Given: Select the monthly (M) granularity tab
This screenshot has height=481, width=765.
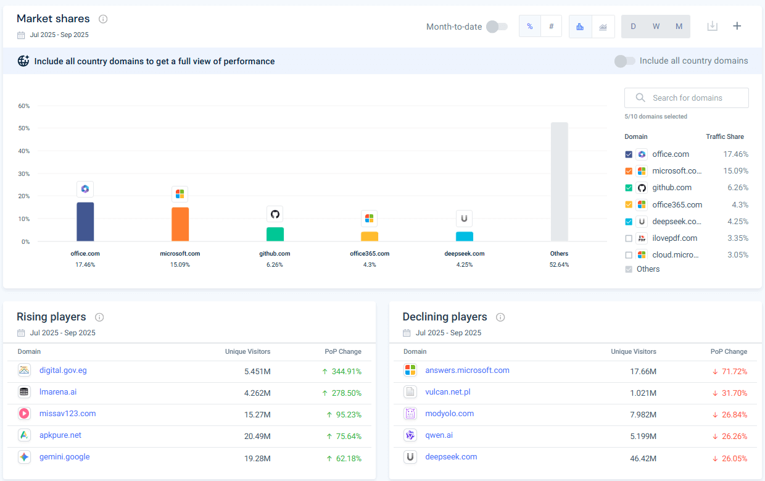Looking at the screenshot, I should coord(679,27).
